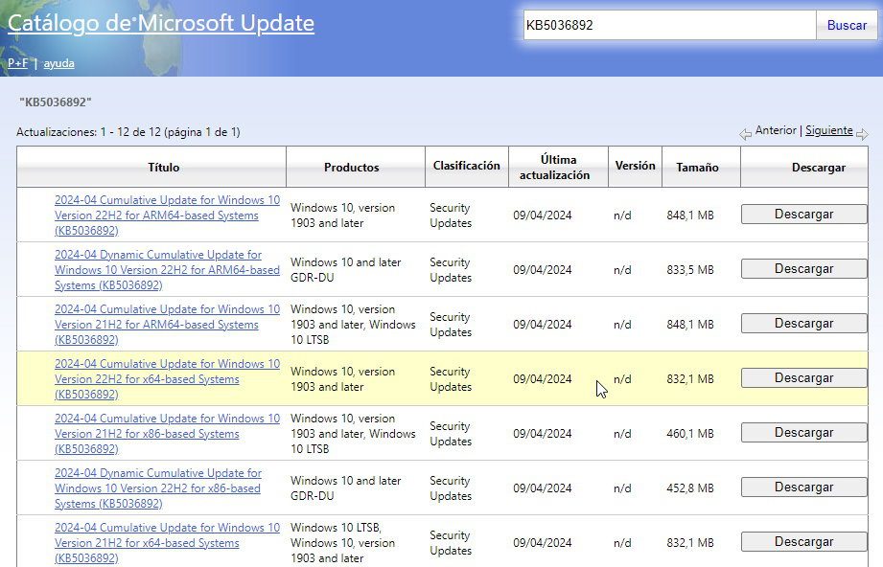Image resolution: width=883 pixels, height=567 pixels.
Task: Click the n/d version in 22H2 x64 row
Action: point(622,379)
